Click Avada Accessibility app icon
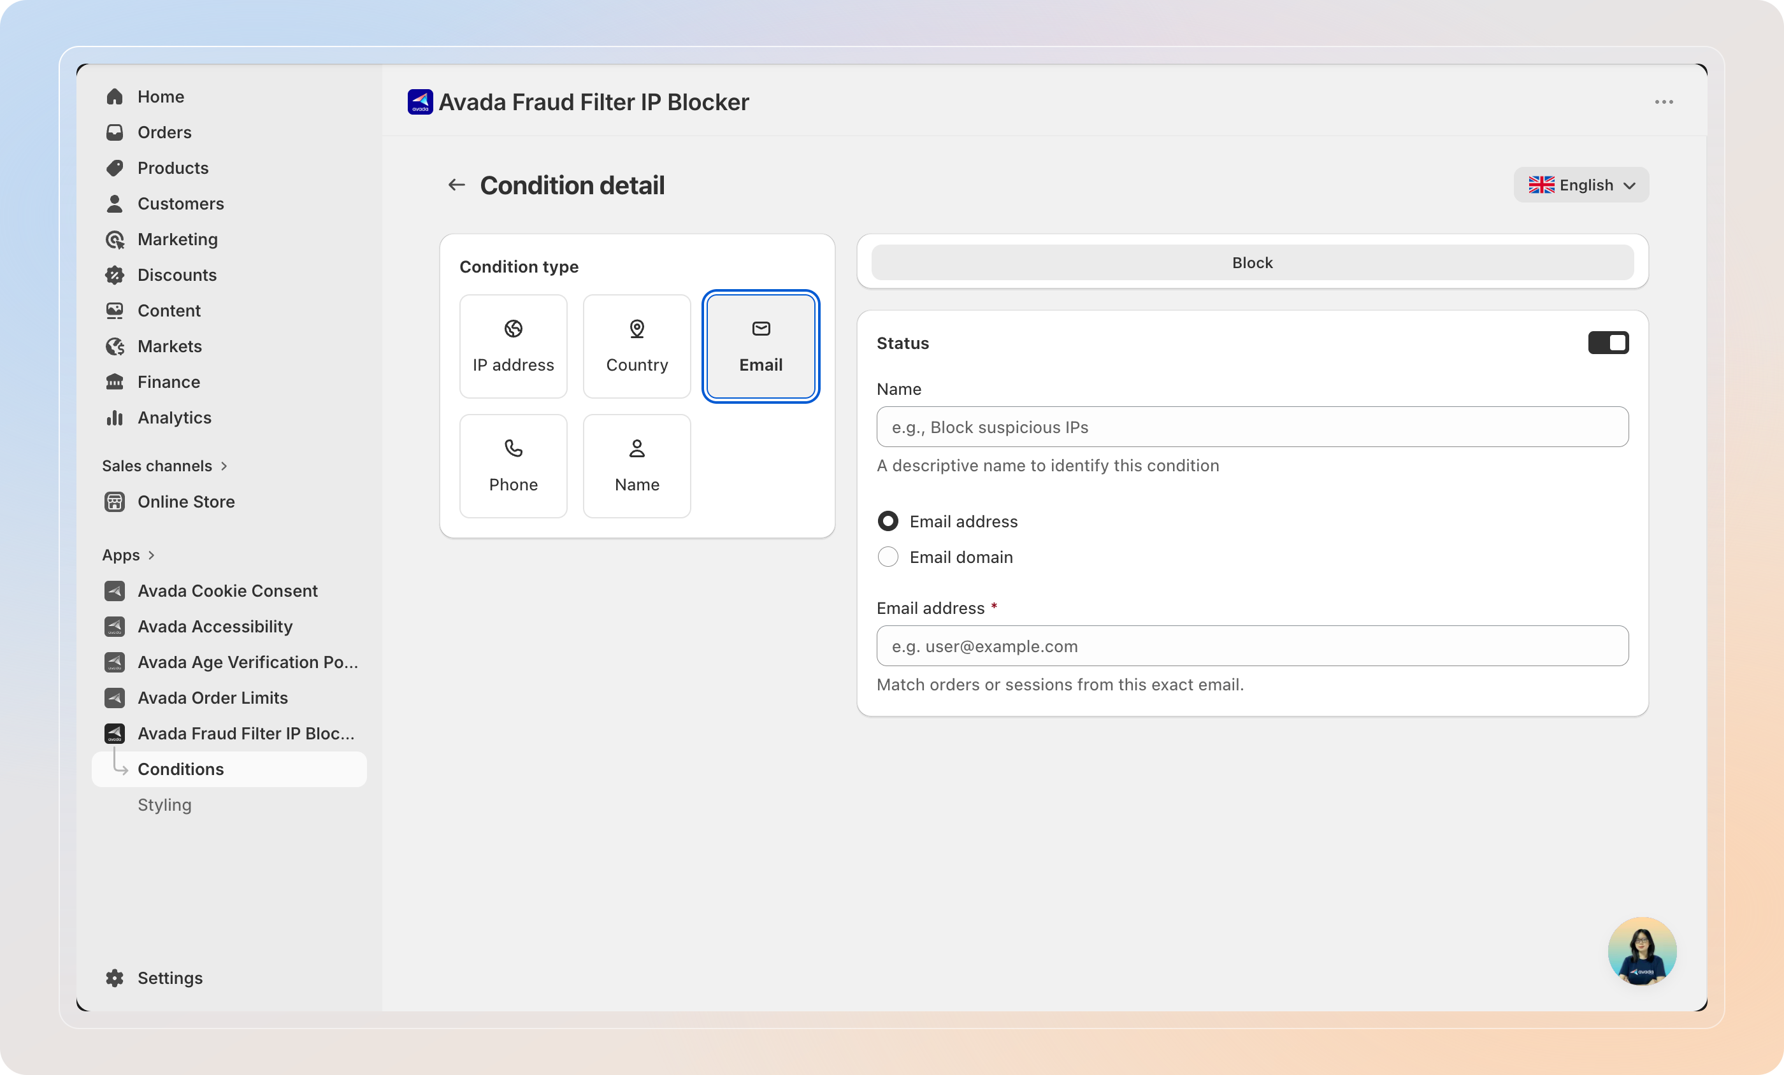The image size is (1784, 1075). click(115, 627)
